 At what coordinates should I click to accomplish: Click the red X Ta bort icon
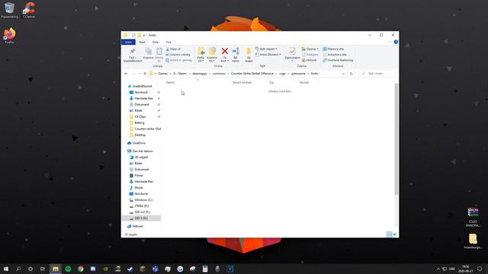click(225, 51)
